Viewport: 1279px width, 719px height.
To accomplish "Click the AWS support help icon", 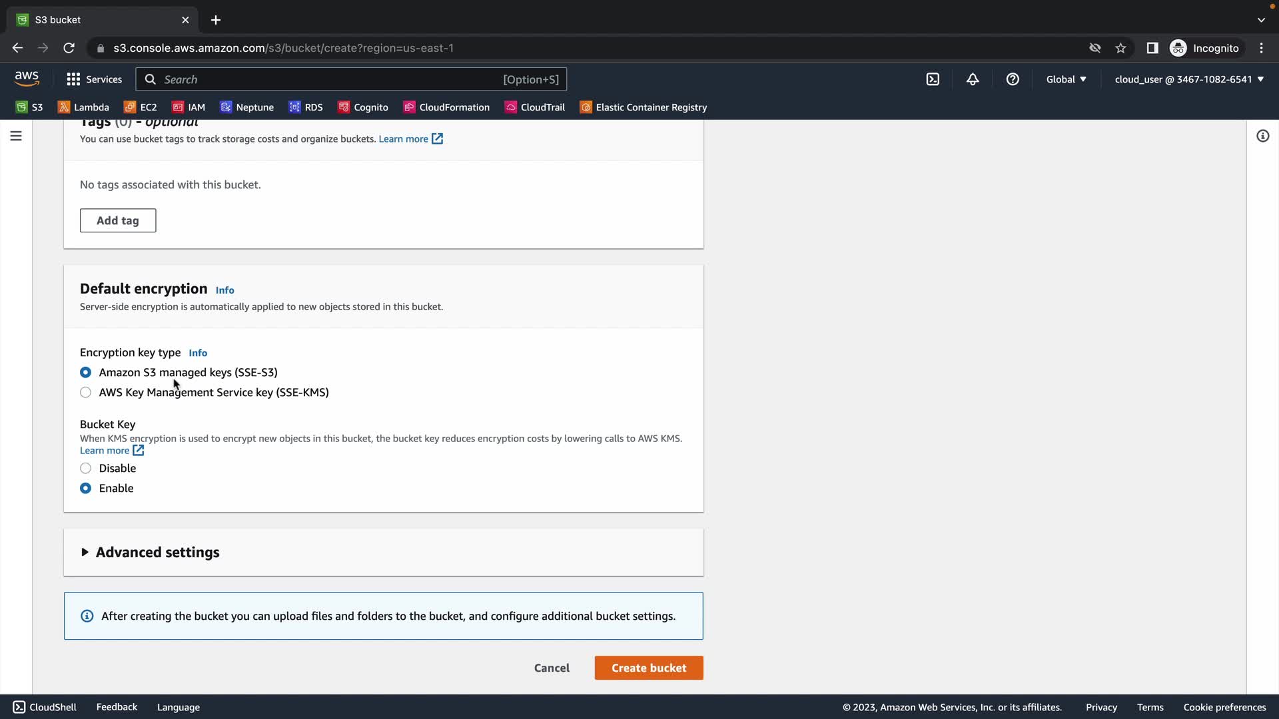I will [1013, 79].
